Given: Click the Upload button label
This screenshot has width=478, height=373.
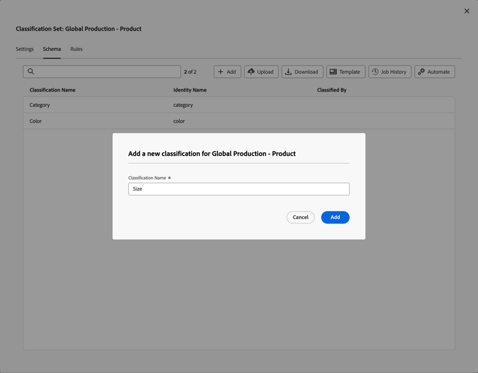Looking at the screenshot, I should pyautogui.click(x=265, y=72).
